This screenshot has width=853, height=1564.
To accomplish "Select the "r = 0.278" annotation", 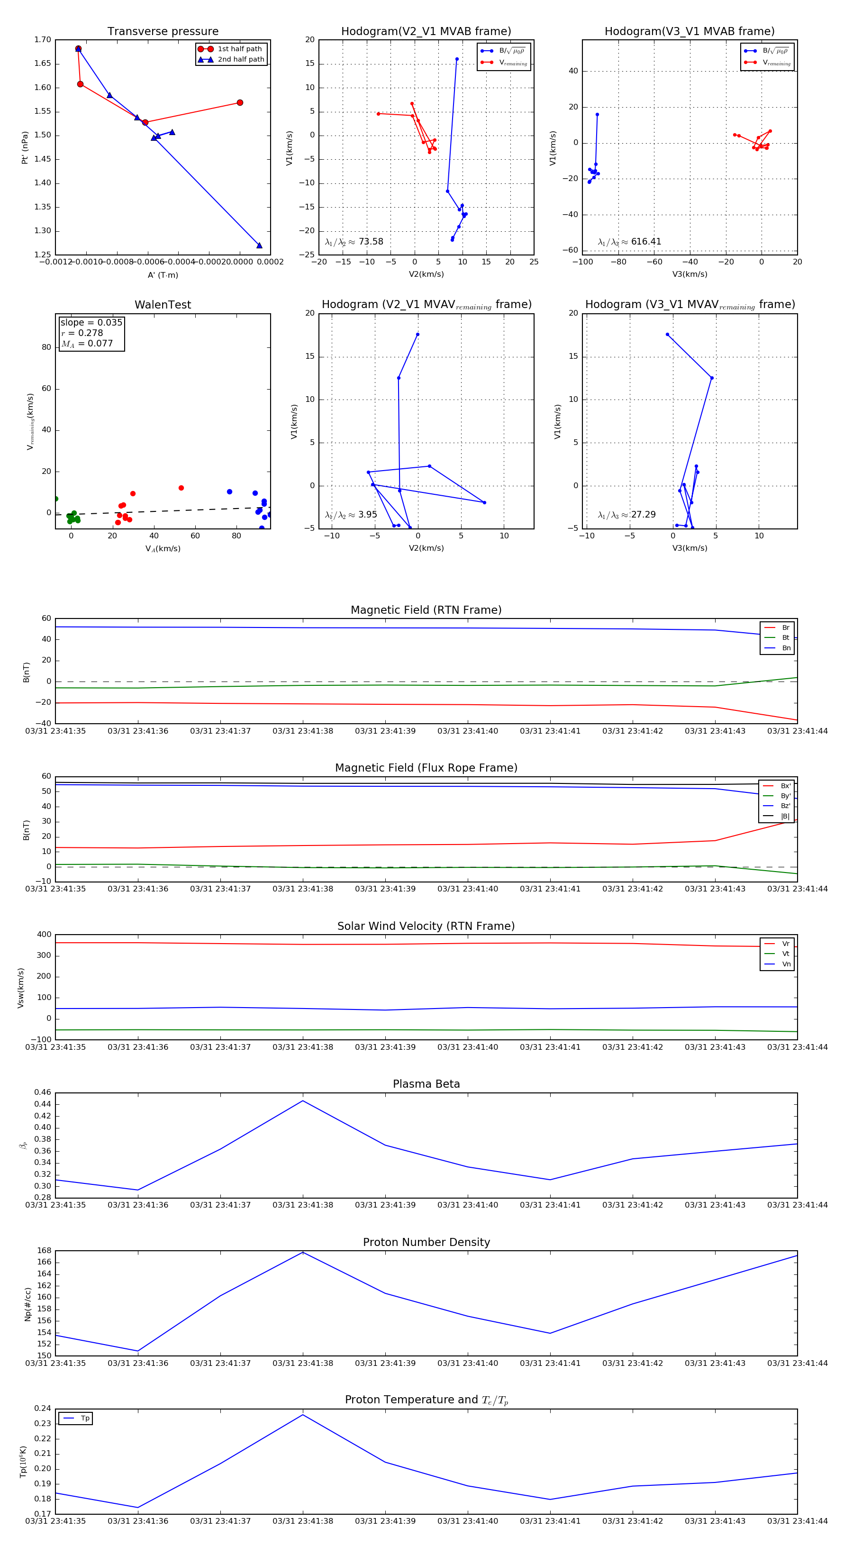I will [x=82, y=333].
